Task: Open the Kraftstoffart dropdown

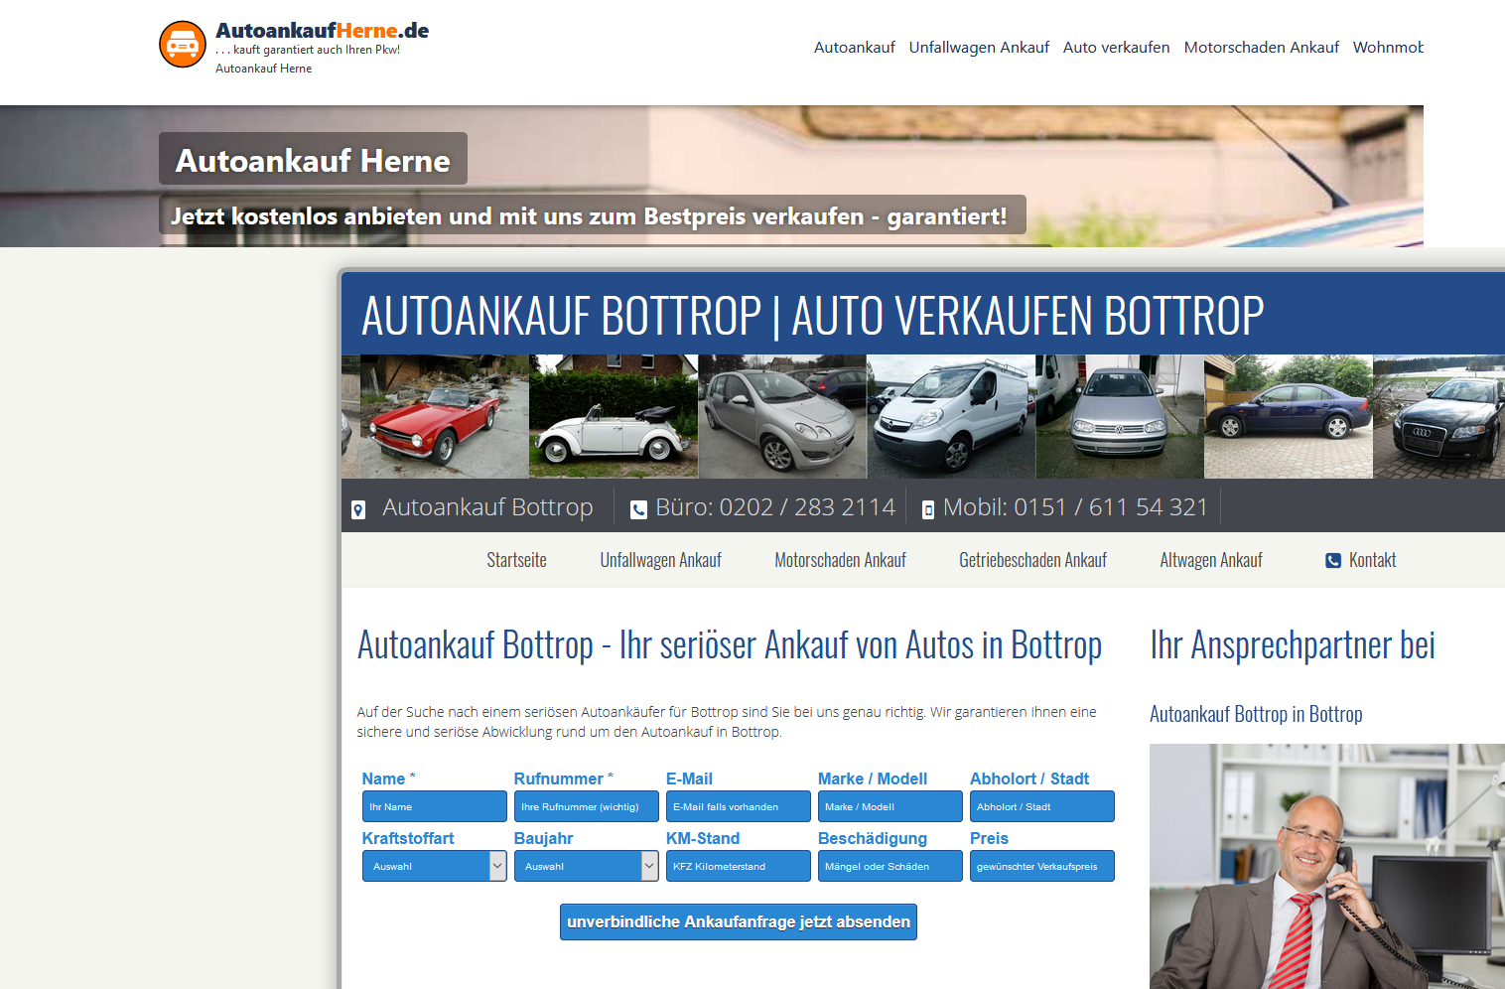Action: 434,866
